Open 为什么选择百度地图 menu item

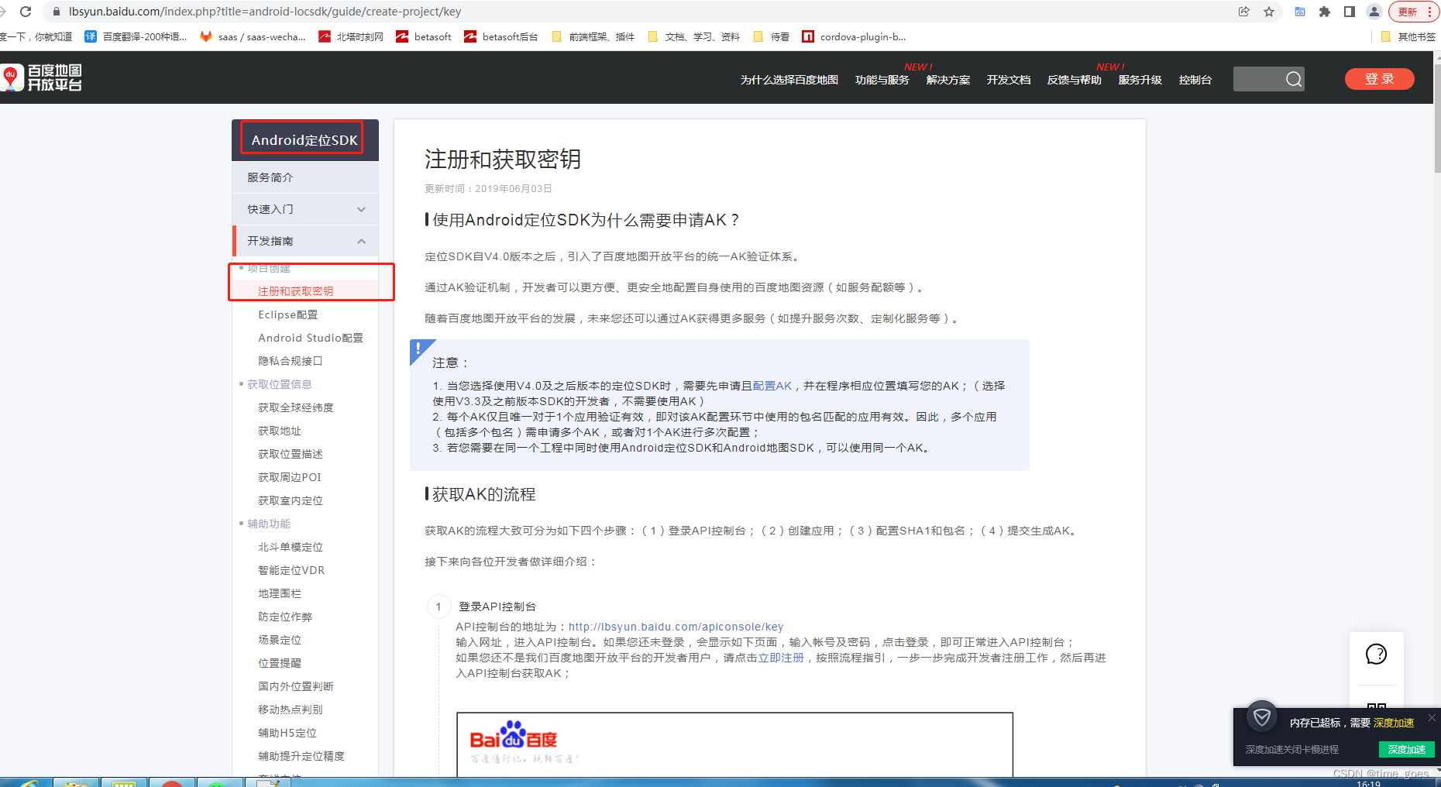[789, 80]
